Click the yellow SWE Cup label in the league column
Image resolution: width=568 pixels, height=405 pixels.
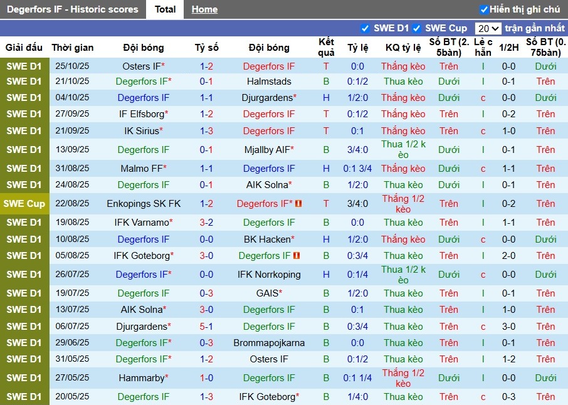click(x=25, y=203)
